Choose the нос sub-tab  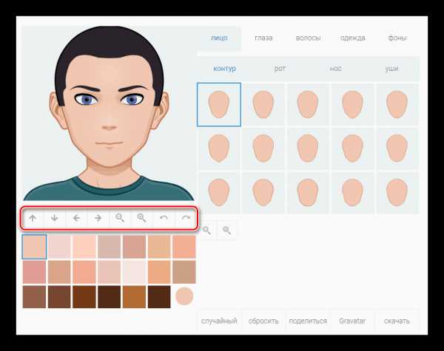pos(335,69)
